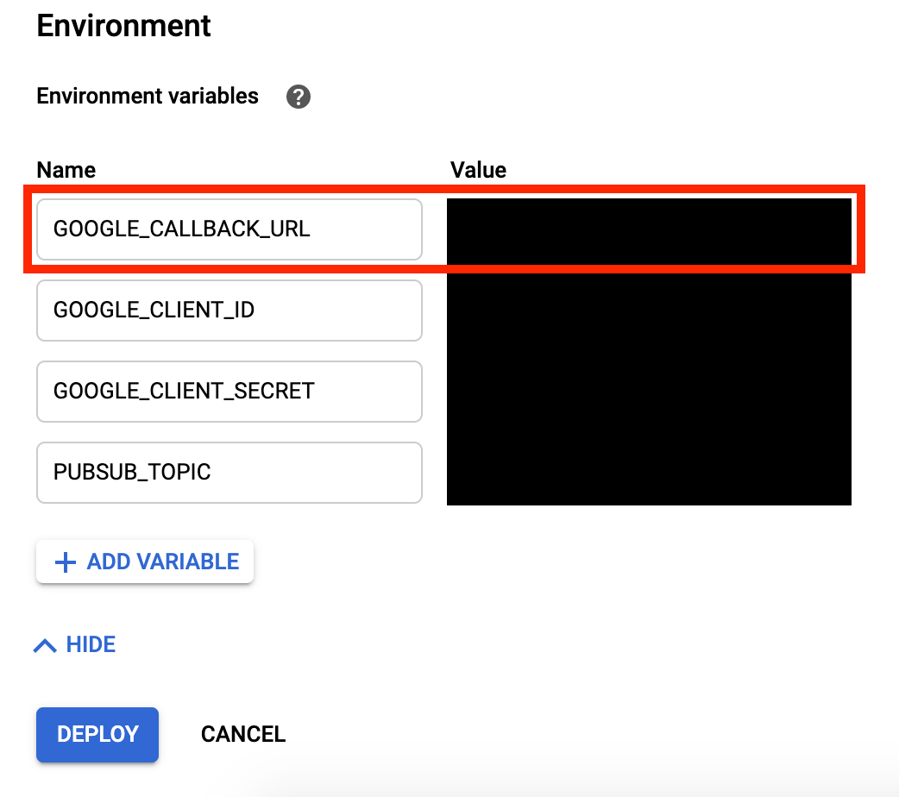This screenshot has height=797, width=899.
Task: Click the "Environment variables" label
Action: click(x=148, y=96)
